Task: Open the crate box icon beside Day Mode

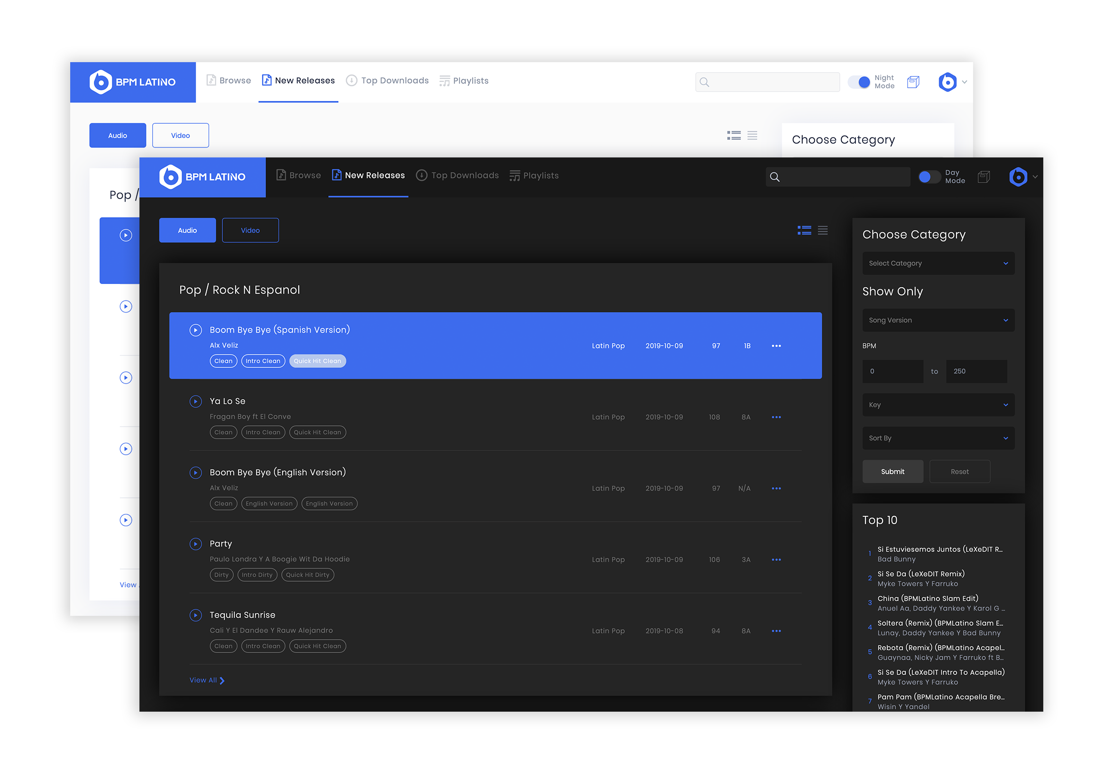Action: (984, 177)
